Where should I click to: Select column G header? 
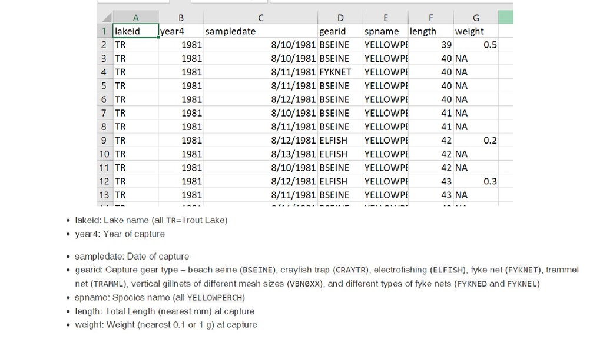[476, 18]
